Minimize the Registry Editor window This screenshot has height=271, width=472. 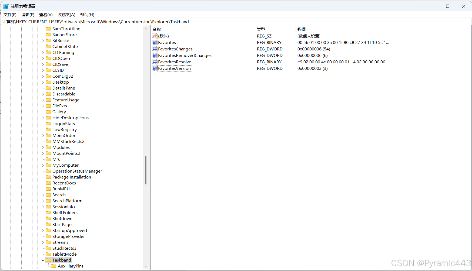432,6
